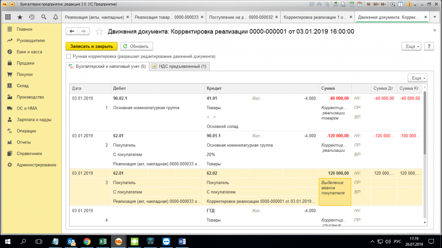The width and height of the screenshot is (442, 248).
Task: Open the History clock icon
Action: [32, 18]
